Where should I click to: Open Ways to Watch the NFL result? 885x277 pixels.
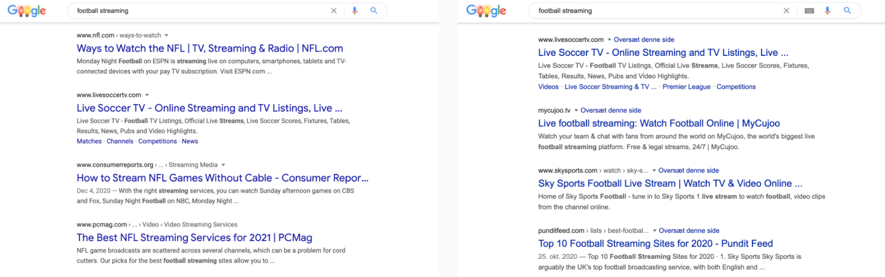pyautogui.click(x=210, y=48)
